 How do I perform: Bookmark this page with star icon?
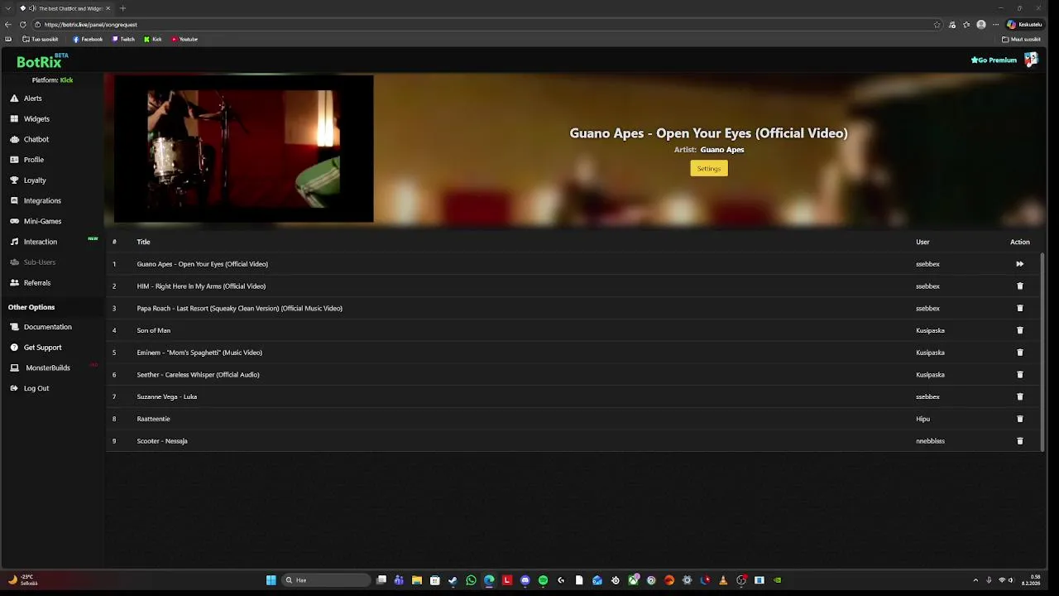(x=937, y=25)
